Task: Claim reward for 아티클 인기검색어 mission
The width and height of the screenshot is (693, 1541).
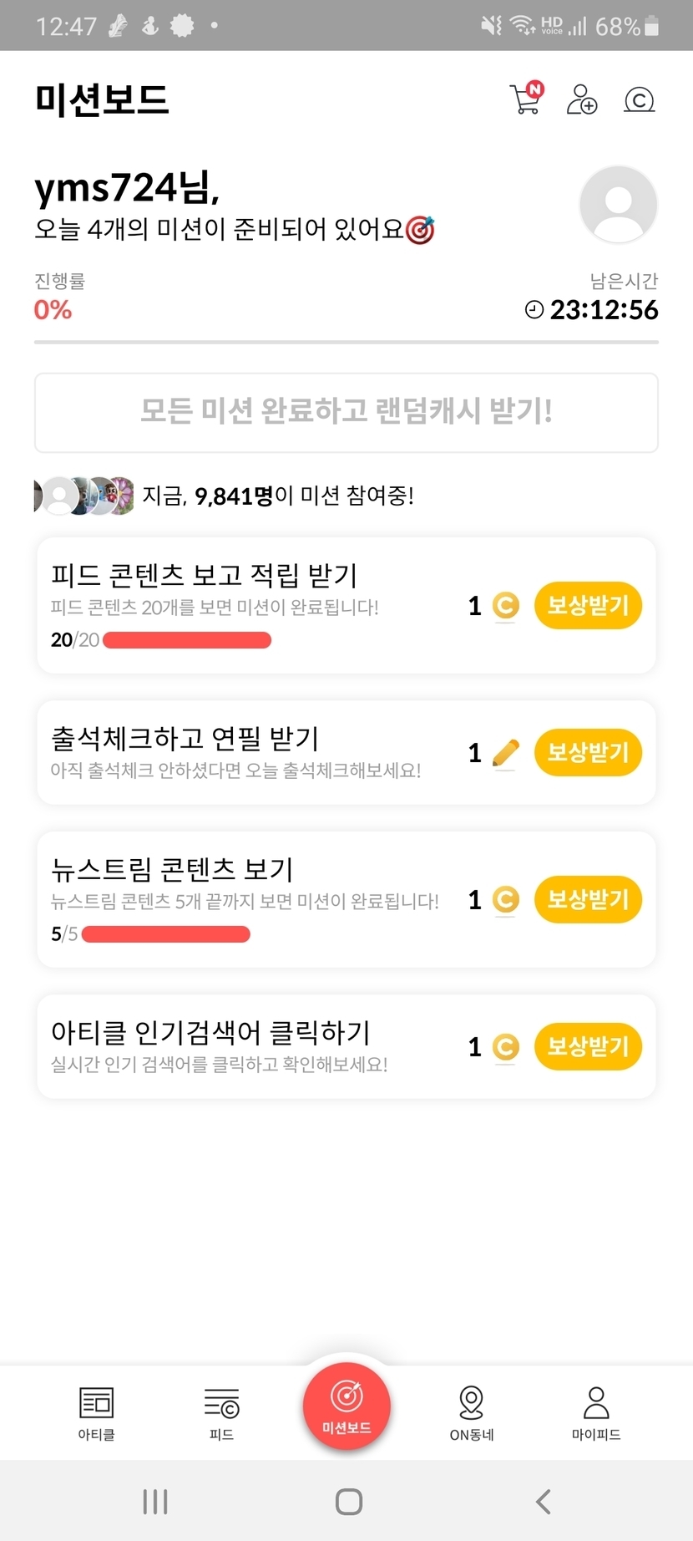Action: (x=588, y=1046)
